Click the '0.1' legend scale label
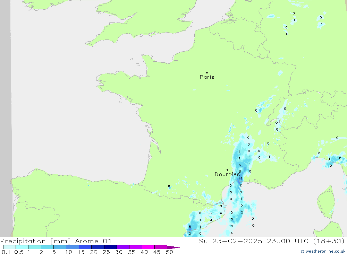The width and height of the screenshot is (347, 254). (x=6, y=252)
